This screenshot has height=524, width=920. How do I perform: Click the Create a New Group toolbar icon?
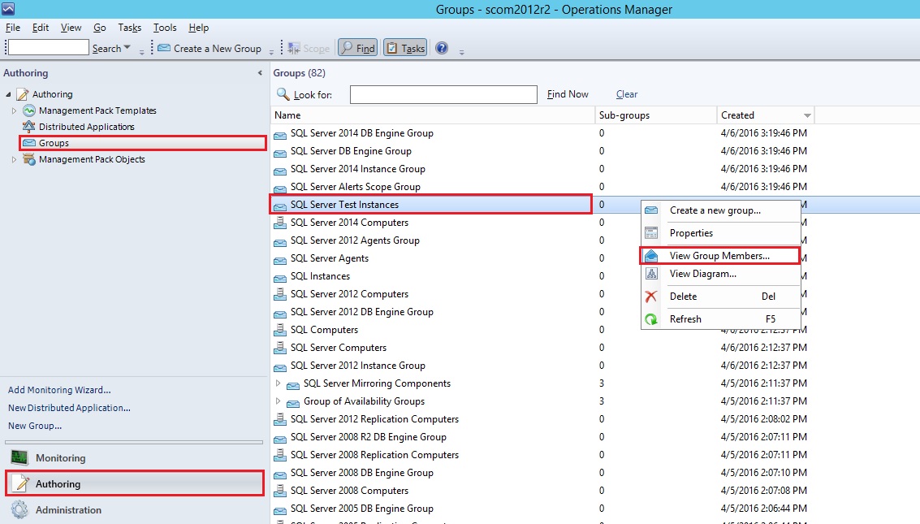tap(164, 48)
